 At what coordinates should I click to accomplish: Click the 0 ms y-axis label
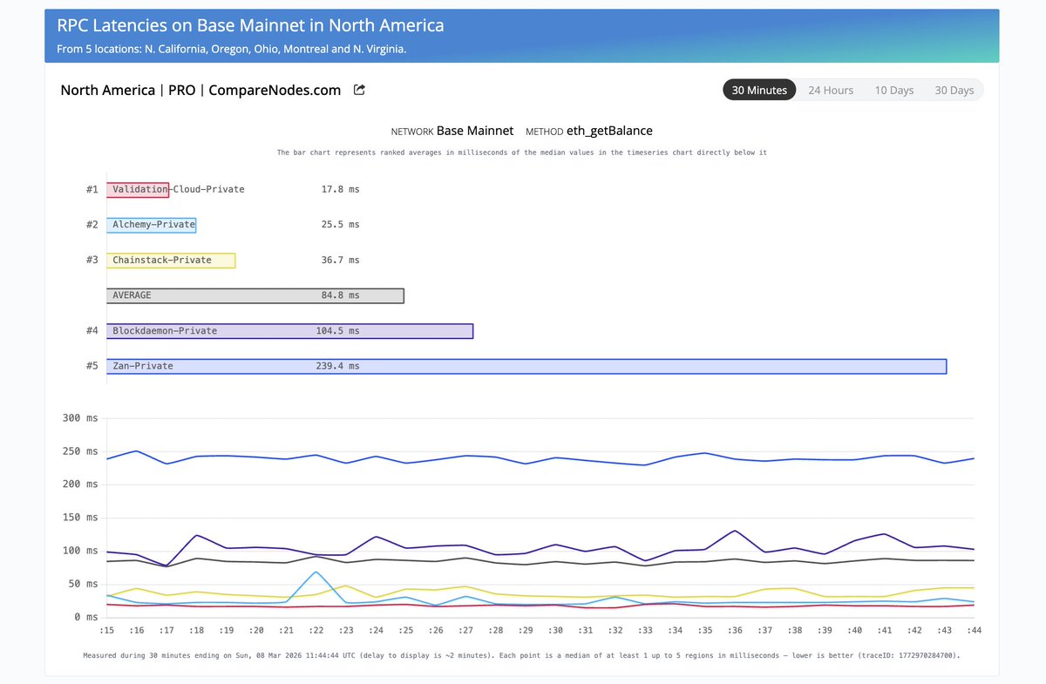click(85, 617)
